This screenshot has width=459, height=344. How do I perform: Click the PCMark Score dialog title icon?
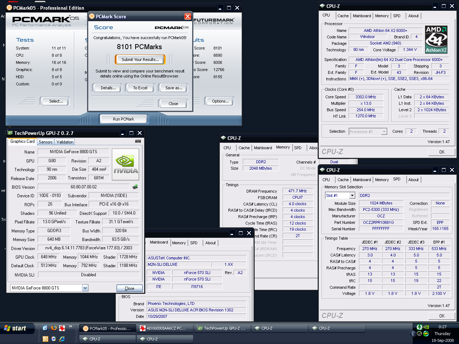(92, 17)
